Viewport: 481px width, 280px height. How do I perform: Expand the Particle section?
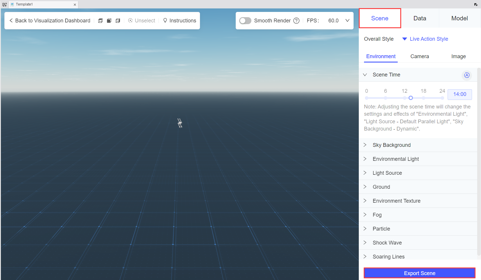click(365, 229)
